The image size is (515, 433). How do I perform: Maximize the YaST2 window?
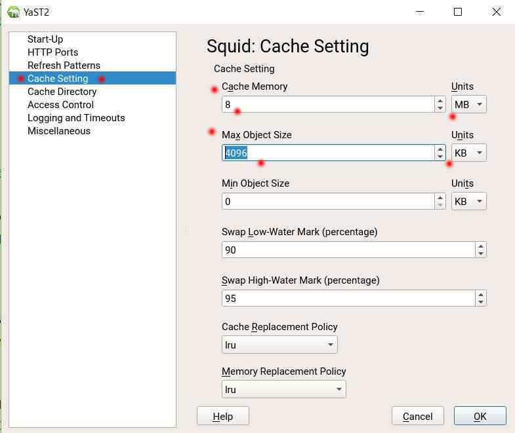458,12
